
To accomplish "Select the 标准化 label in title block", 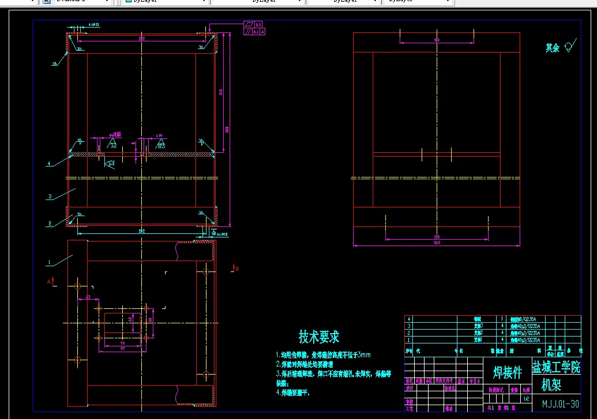I will coord(450,388).
